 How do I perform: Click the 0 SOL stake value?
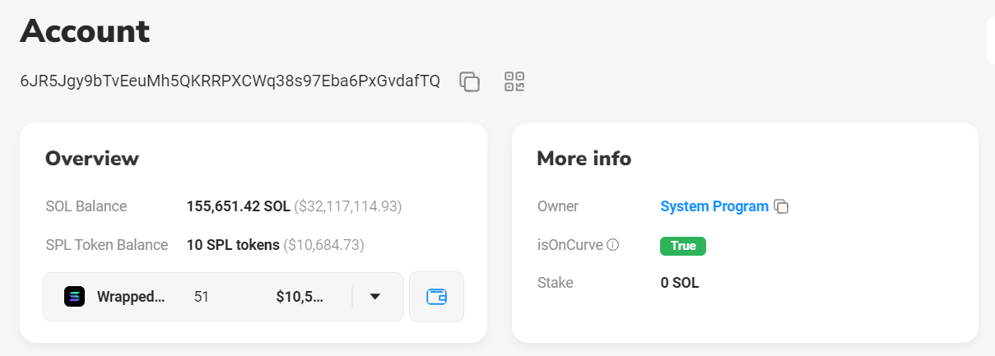[x=680, y=283]
